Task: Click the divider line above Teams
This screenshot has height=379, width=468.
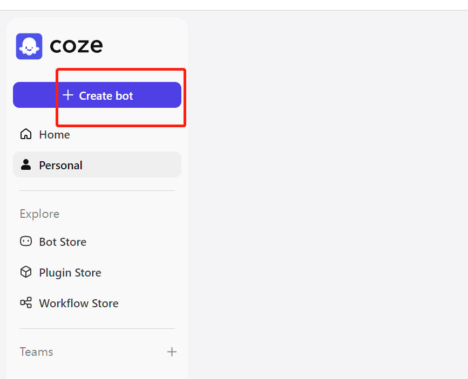Action: [x=97, y=329]
